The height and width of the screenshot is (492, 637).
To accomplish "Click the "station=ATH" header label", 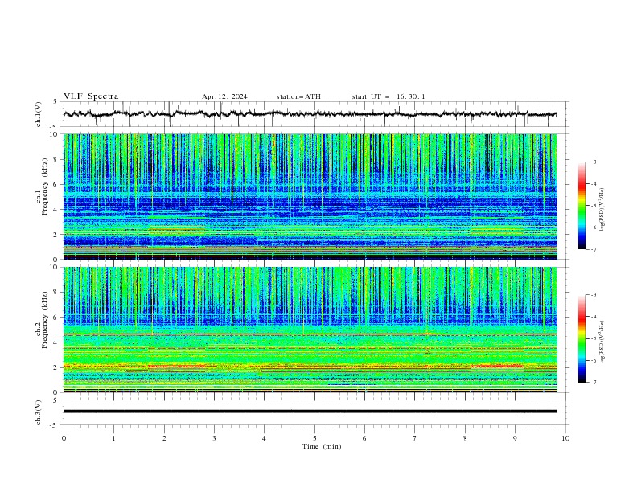I will (298, 96).
